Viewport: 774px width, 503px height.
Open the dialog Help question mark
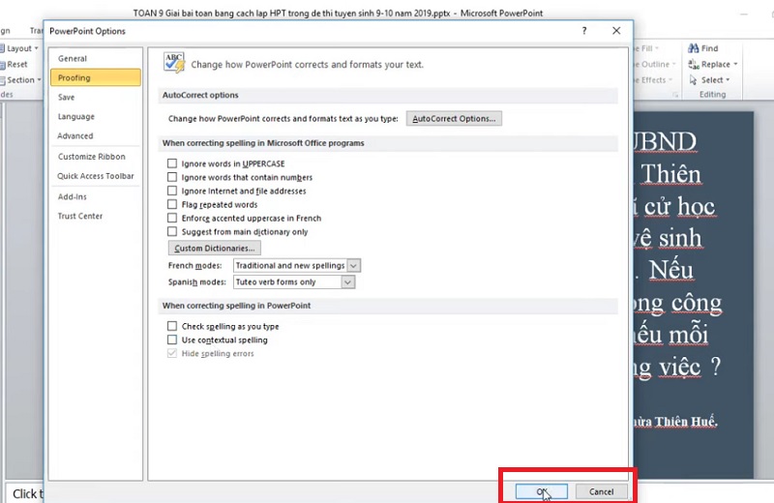[584, 31]
